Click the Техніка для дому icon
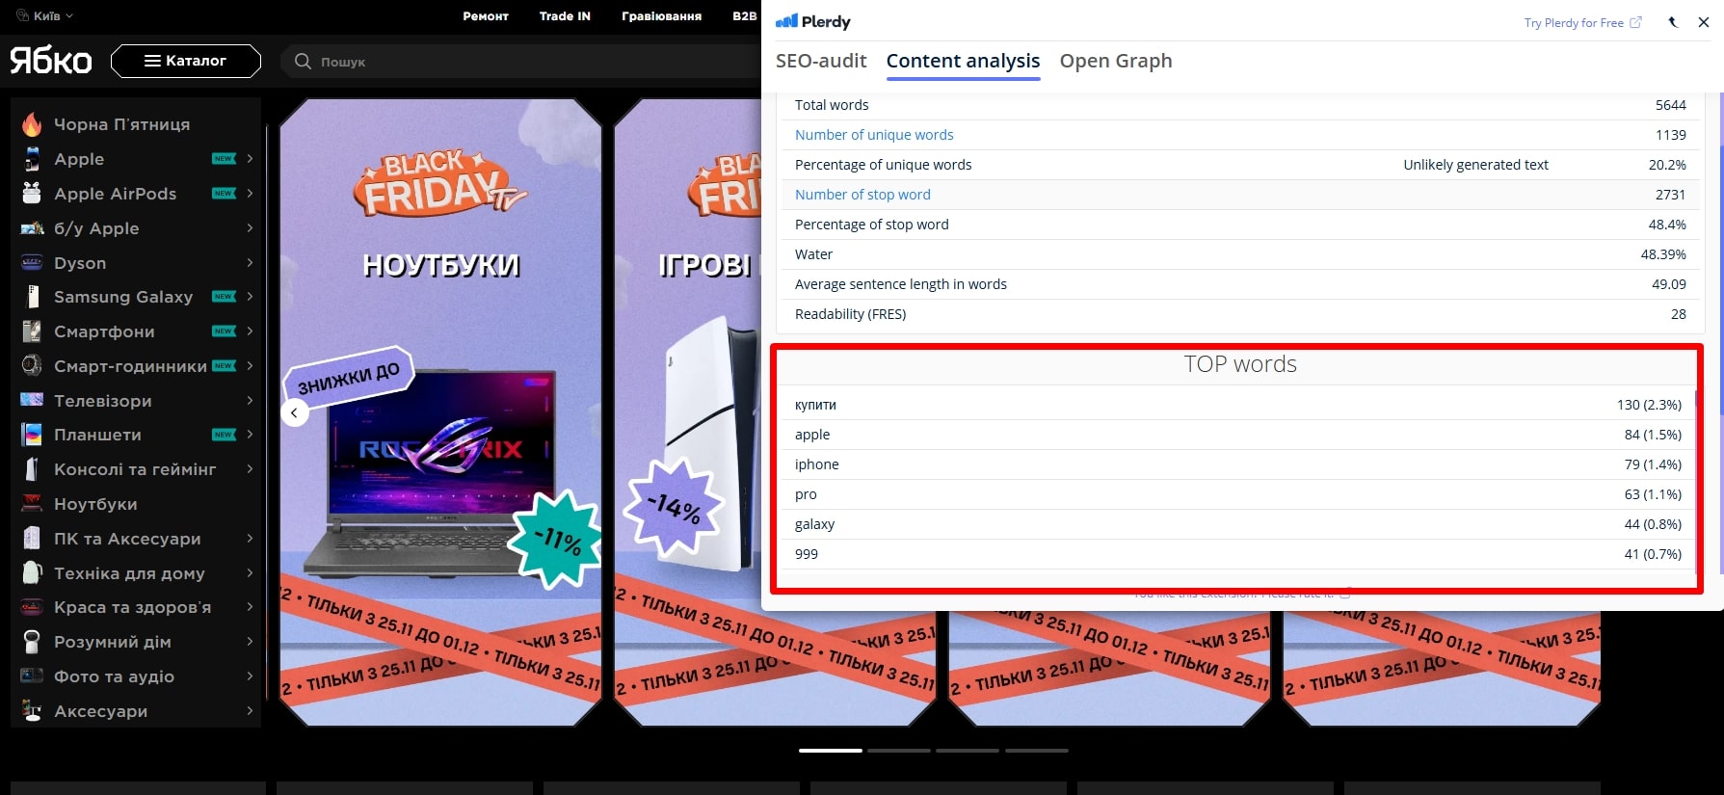1724x795 pixels. 32,573
